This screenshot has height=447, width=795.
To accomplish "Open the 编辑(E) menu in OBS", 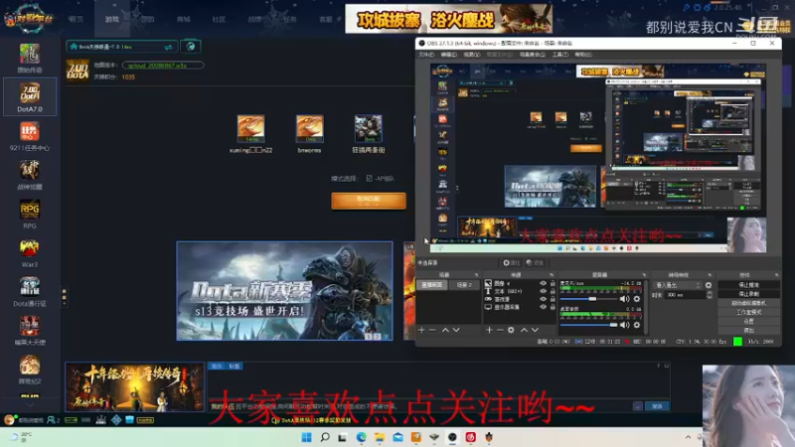I will point(449,55).
